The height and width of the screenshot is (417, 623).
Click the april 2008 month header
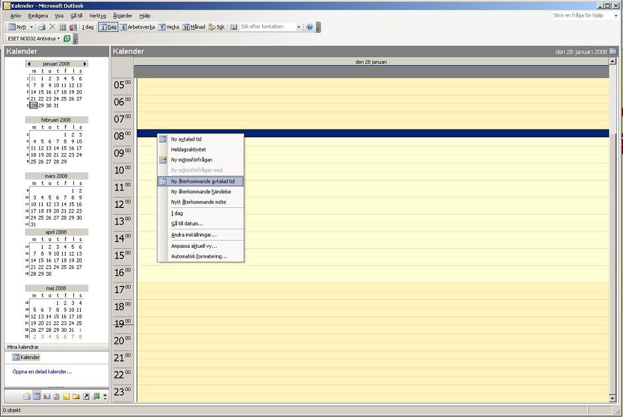(x=56, y=231)
